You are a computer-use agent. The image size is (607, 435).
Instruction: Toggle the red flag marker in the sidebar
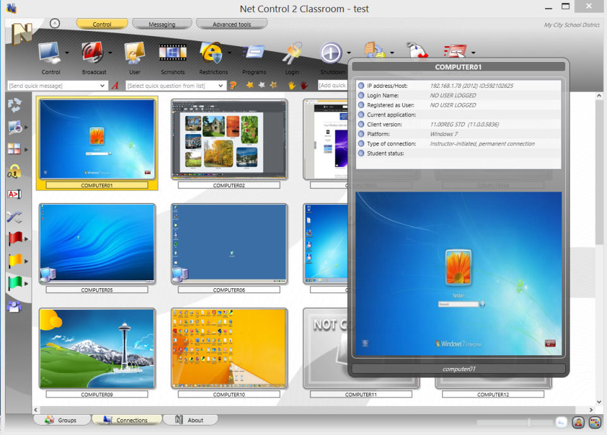tap(15, 238)
